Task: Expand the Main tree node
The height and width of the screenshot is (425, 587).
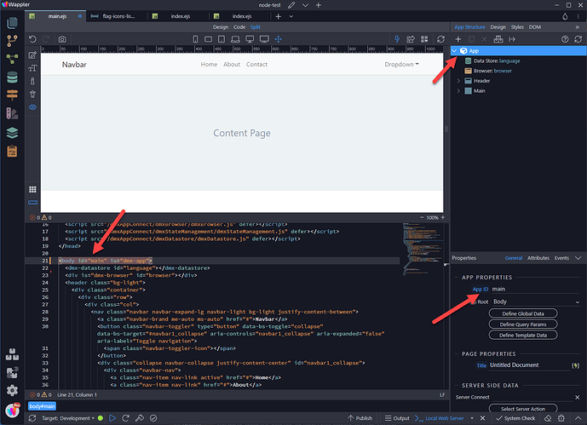Action: 458,90
